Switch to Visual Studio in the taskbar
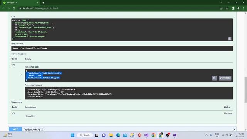Screen dimensions: 247x139 [x=146, y=135]
